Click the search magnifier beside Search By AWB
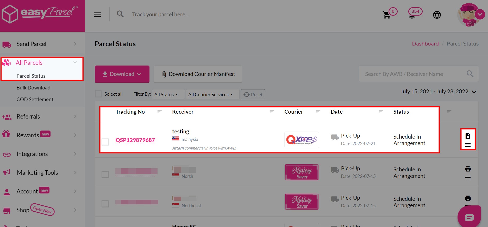Screen dimensions: 488x227 (x=470, y=74)
